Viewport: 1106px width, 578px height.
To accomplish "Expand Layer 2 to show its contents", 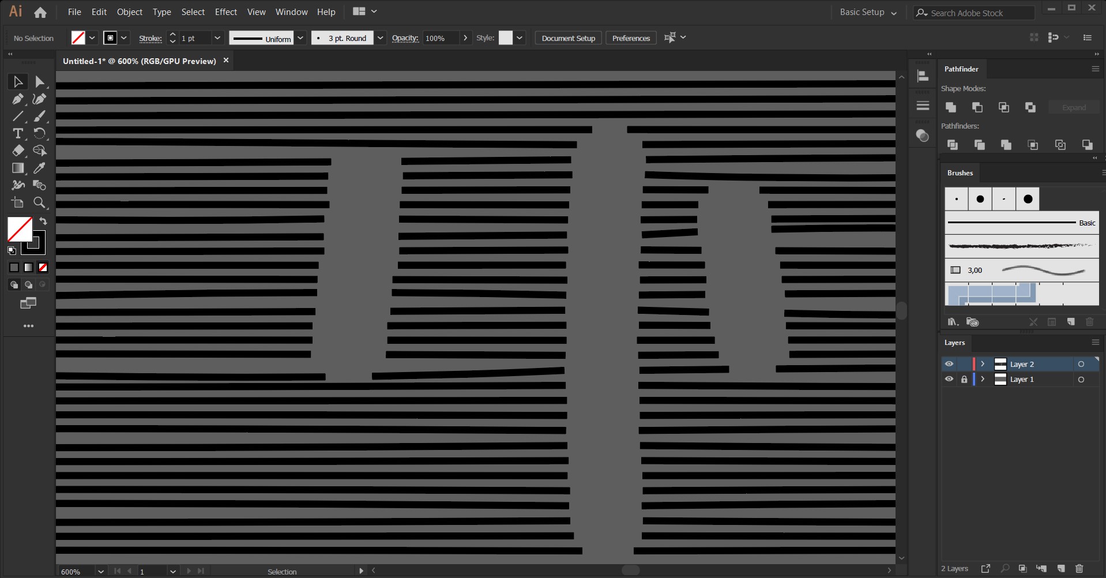I will point(983,363).
